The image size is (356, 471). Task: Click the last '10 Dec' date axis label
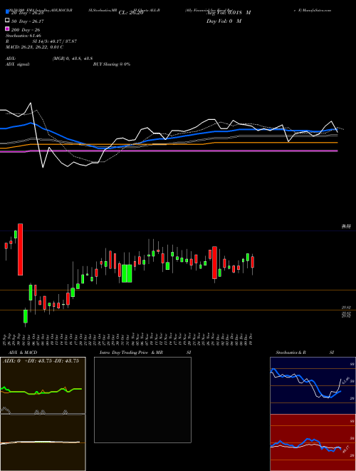pos(251,339)
